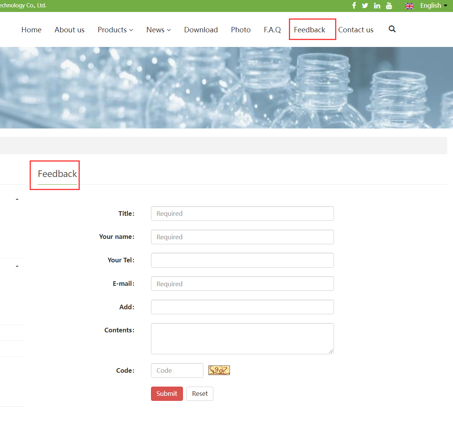
Task: Expand the English language dropdown
Action: tap(434, 5)
